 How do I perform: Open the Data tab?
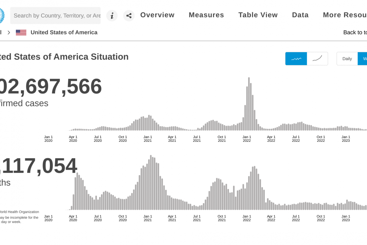pos(300,15)
